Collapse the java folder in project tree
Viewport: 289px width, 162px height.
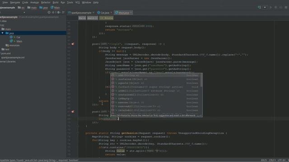coord(2,33)
